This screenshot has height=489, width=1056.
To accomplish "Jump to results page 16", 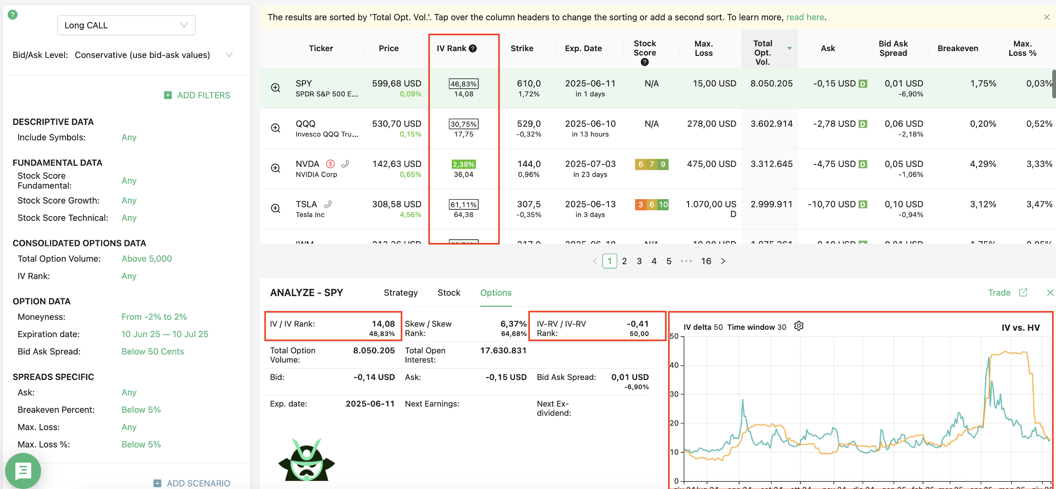I will tap(706, 261).
